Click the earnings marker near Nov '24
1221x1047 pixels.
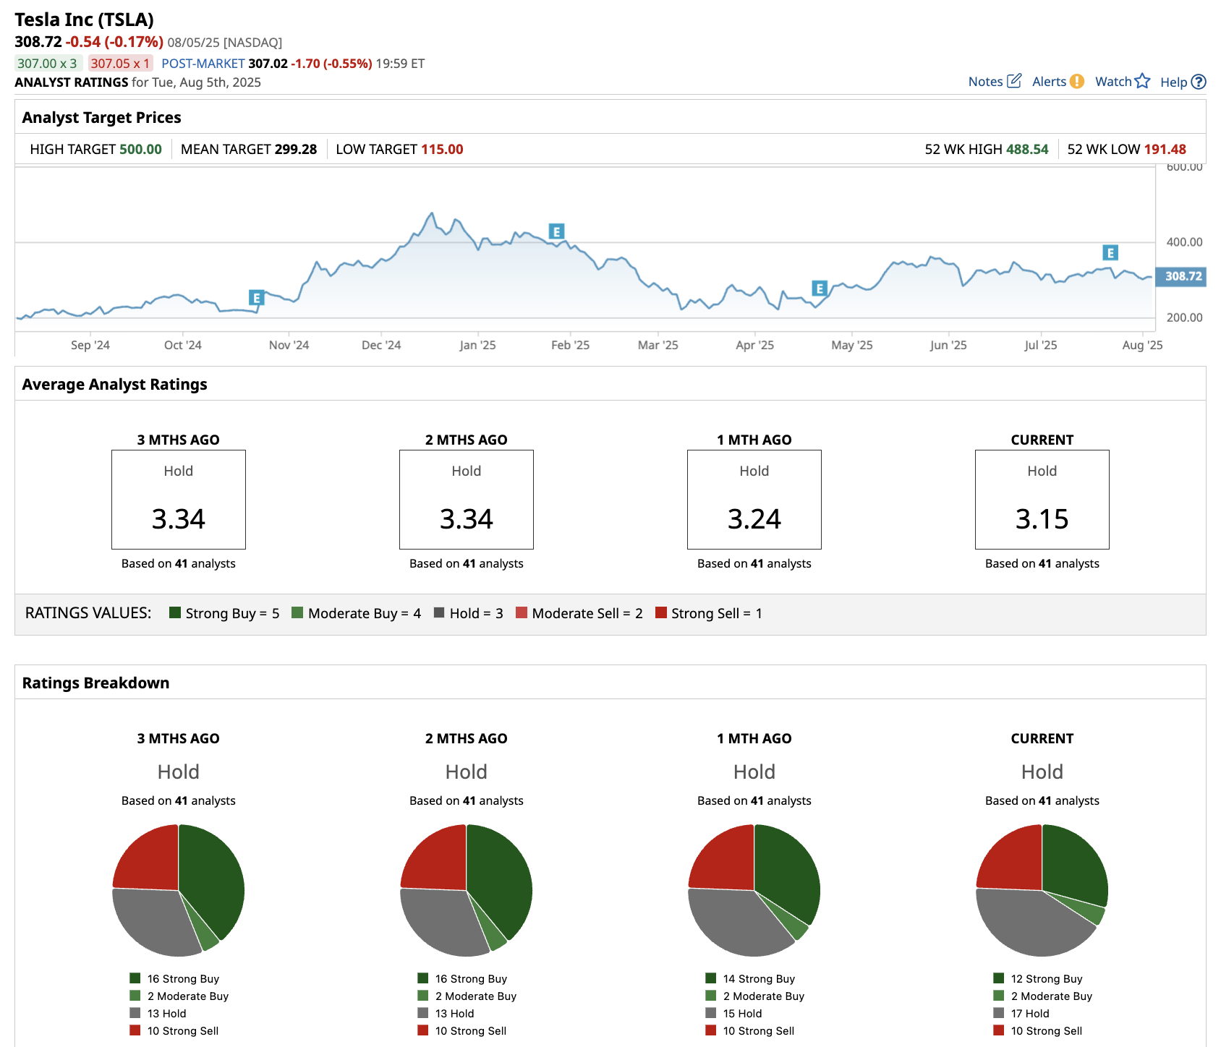click(x=256, y=297)
